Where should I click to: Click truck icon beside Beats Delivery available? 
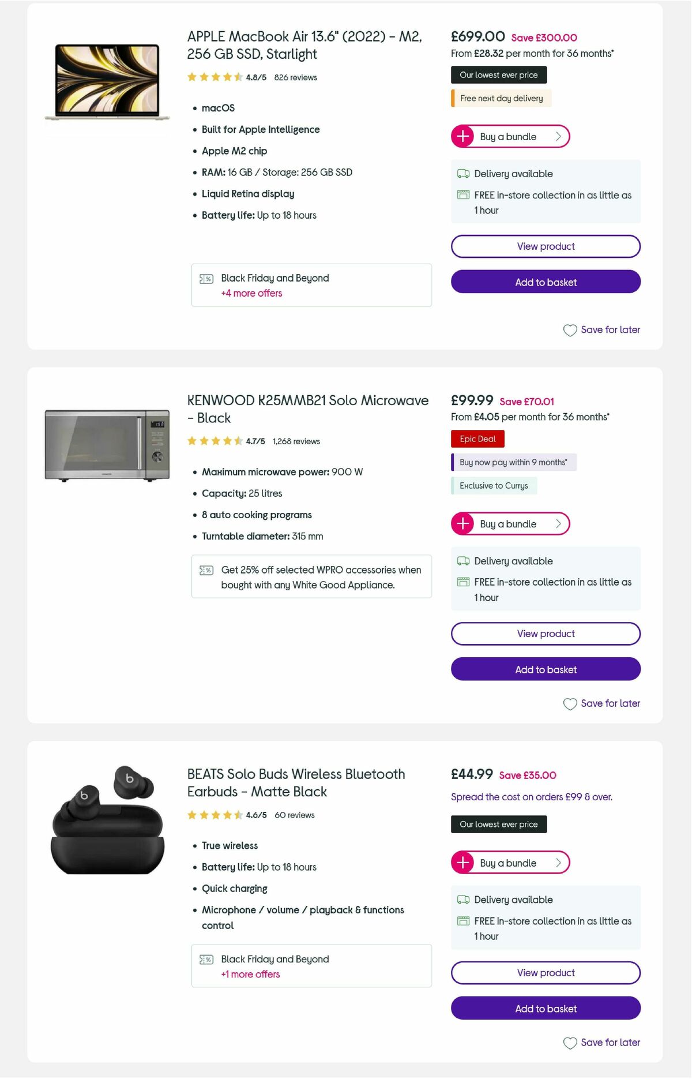463,900
